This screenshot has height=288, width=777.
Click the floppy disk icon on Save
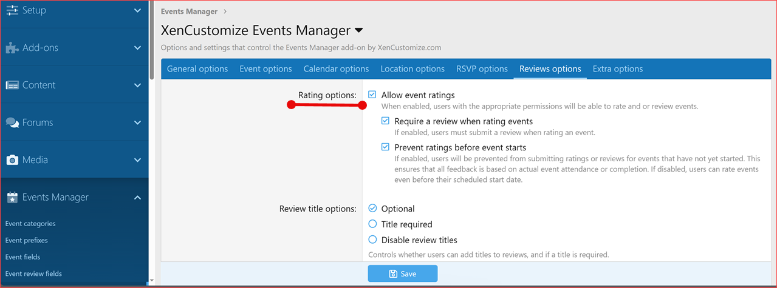pyautogui.click(x=393, y=274)
